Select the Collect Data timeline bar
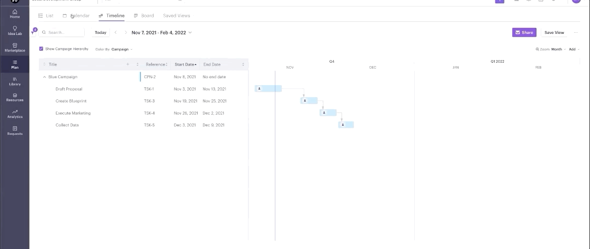This screenshot has width=590, height=249. pos(346,124)
